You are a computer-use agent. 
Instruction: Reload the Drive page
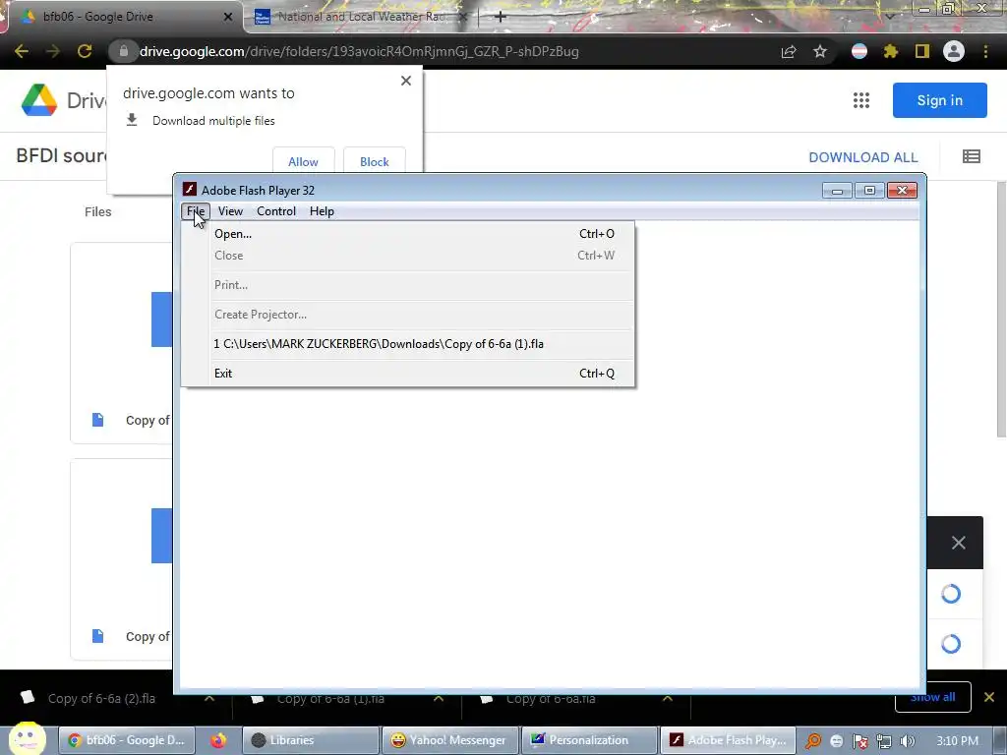tap(85, 51)
